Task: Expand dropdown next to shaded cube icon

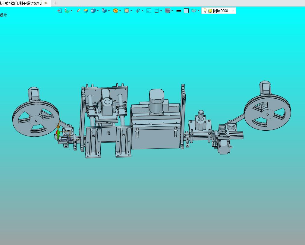Action: [98, 11]
